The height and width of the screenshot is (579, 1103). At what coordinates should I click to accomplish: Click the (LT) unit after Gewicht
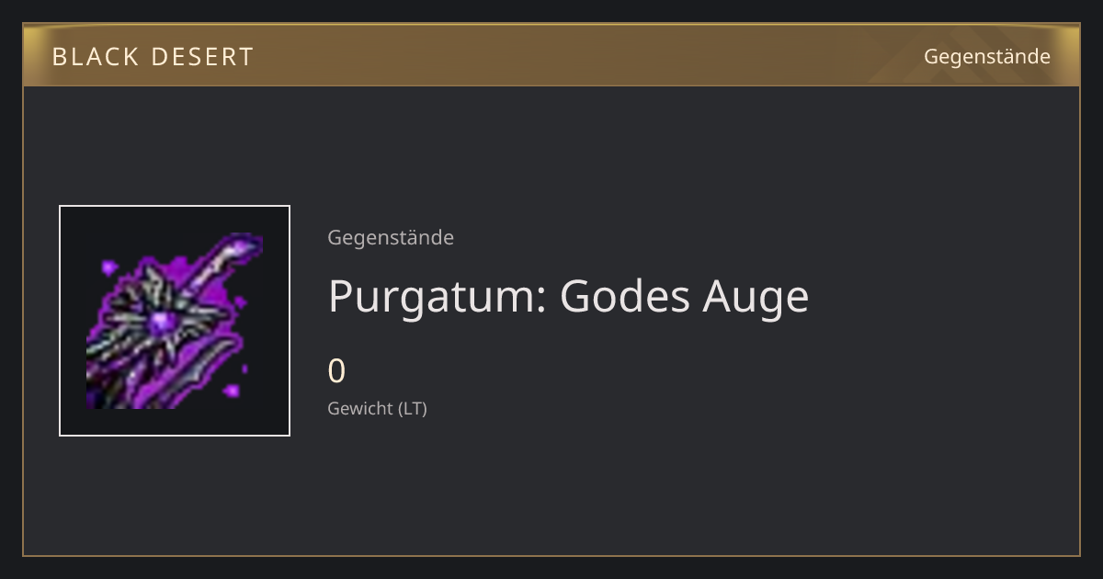click(412, 408)
